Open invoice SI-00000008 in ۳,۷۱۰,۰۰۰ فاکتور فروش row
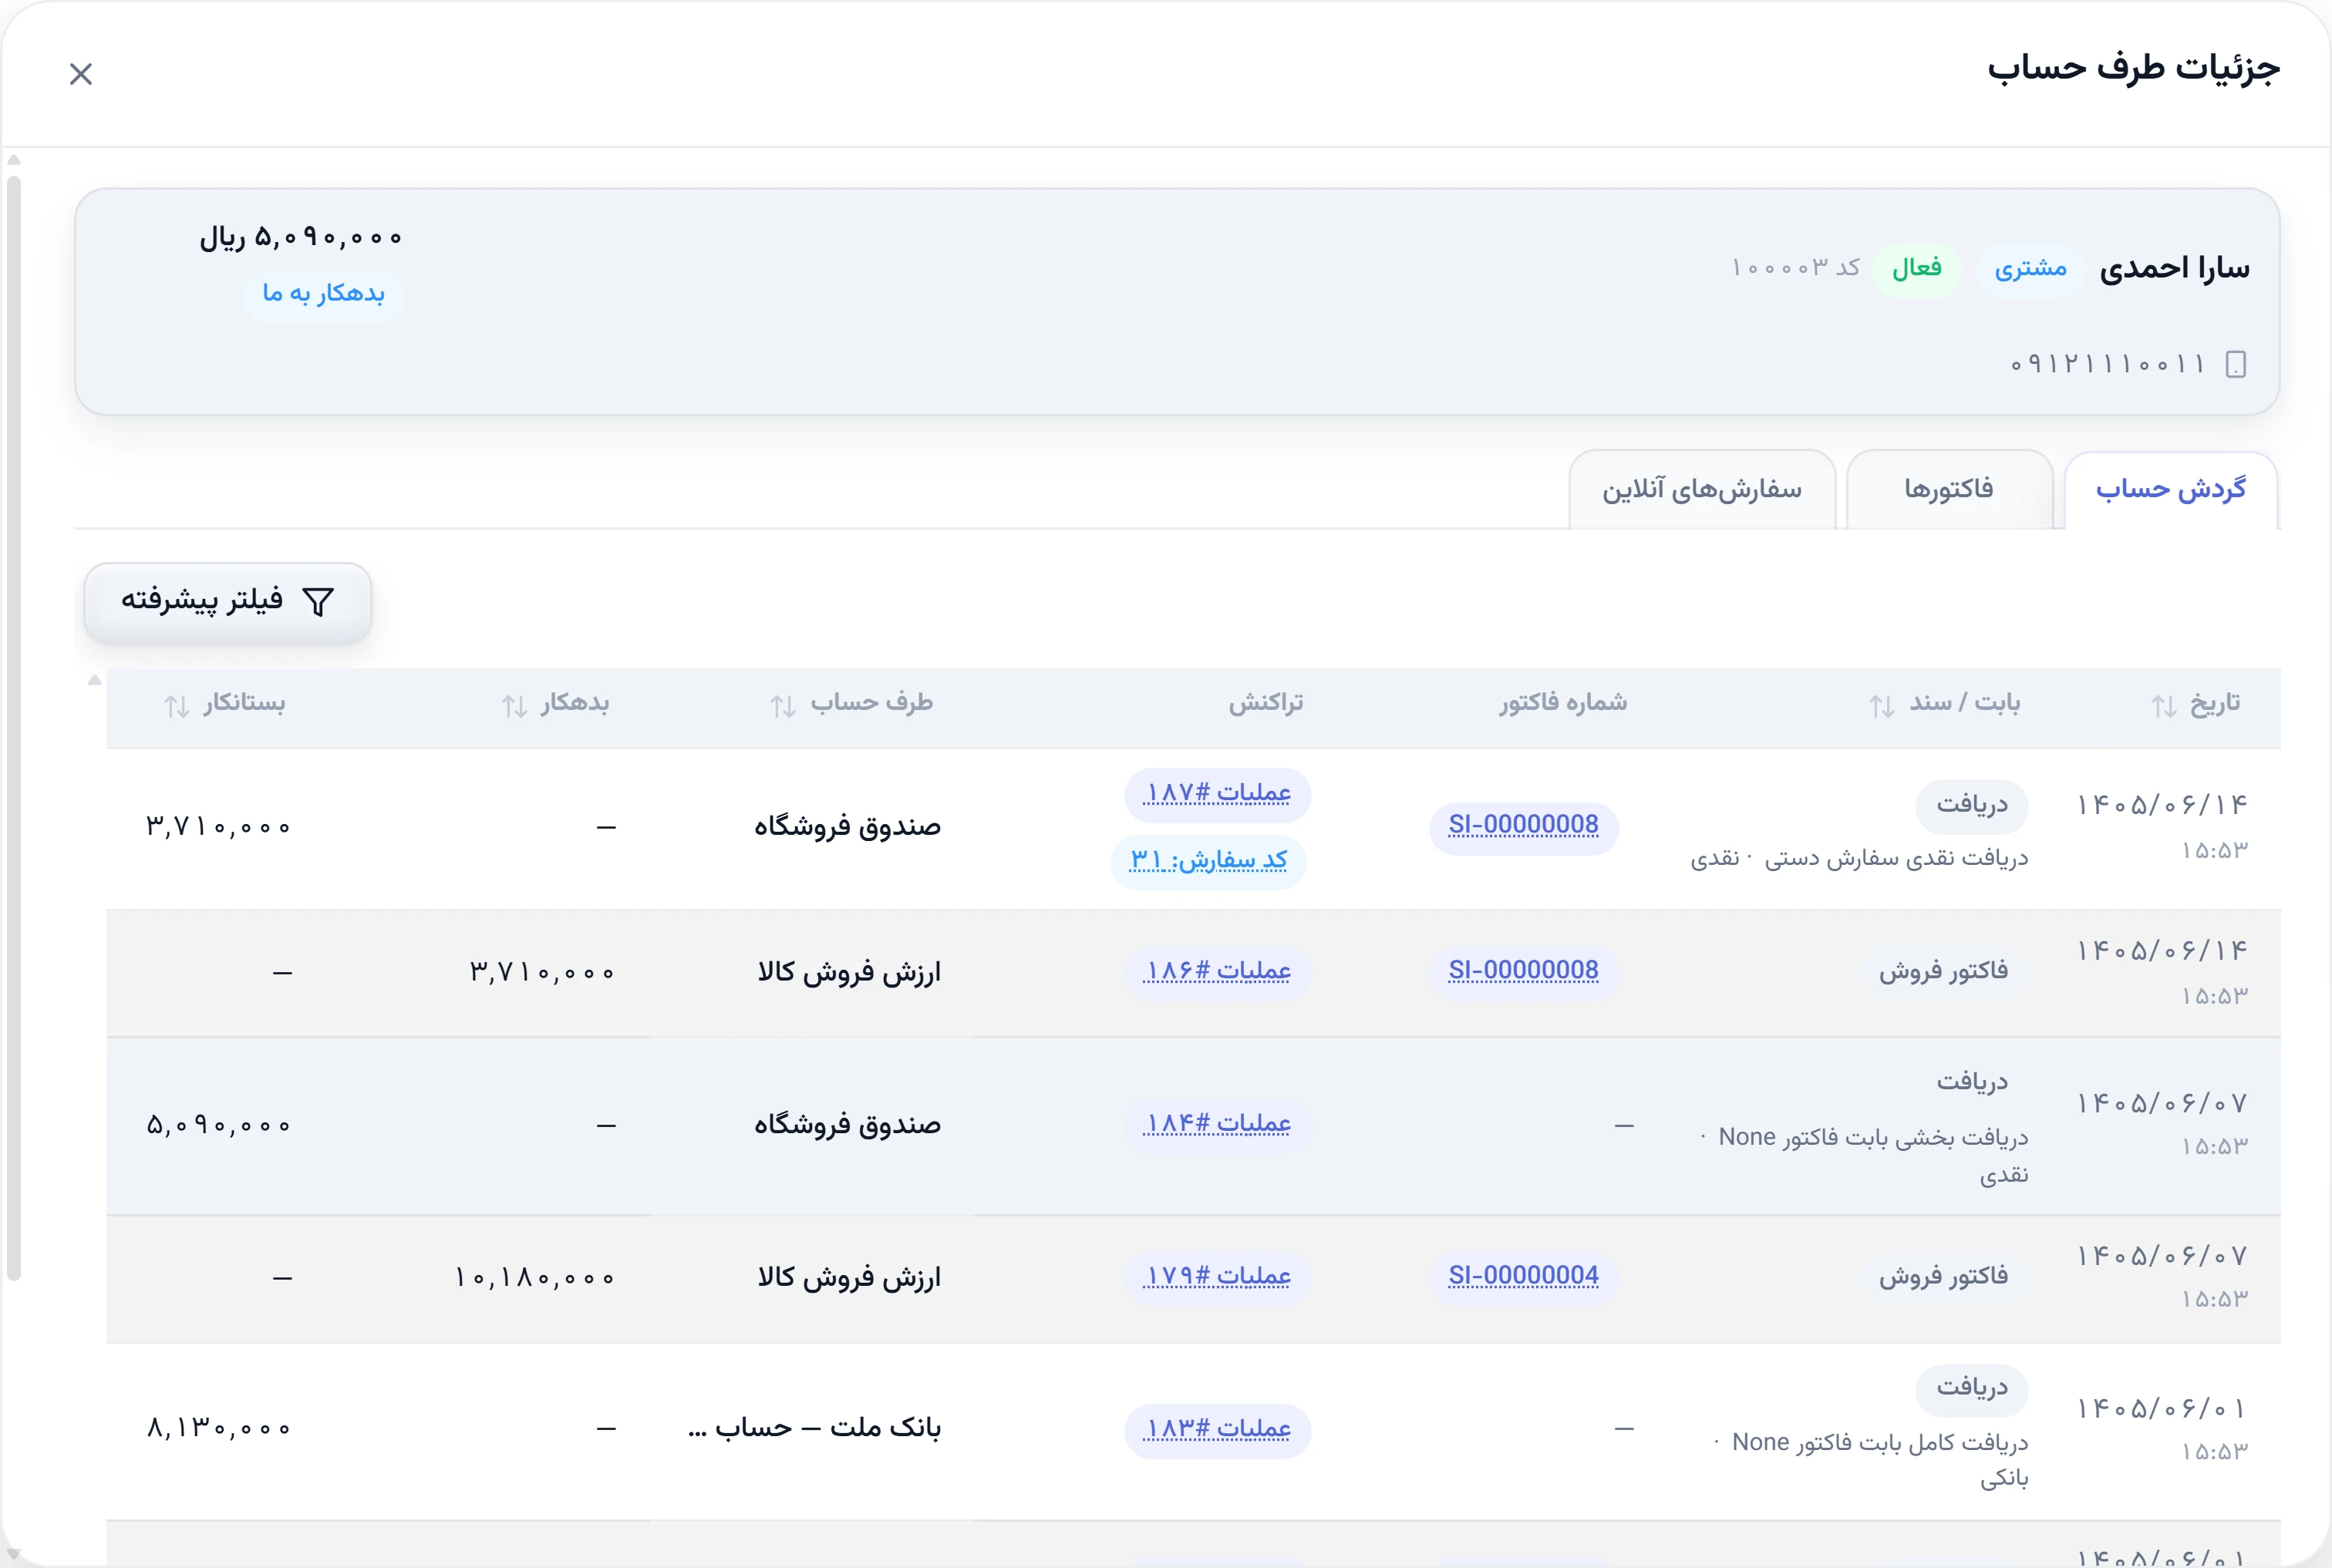 (x=1524, y=971)
